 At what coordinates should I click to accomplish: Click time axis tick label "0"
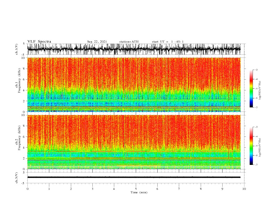pos(27,189)
